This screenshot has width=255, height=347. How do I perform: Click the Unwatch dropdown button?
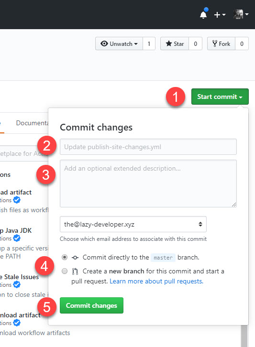click(x=119, y=44)
